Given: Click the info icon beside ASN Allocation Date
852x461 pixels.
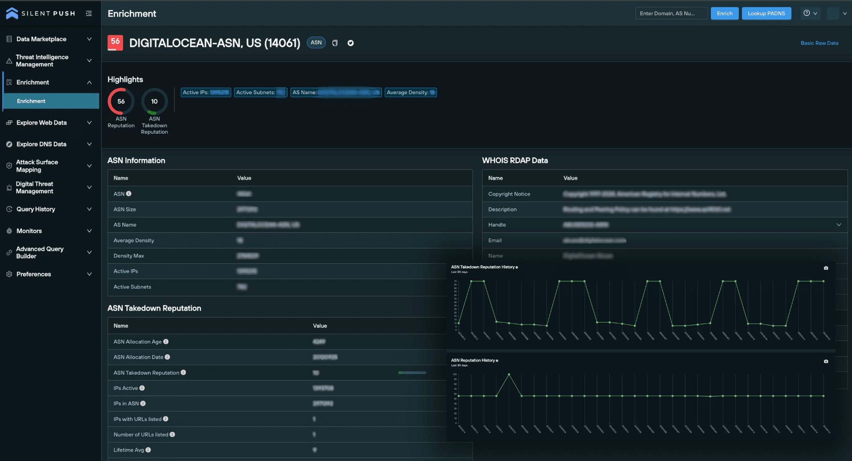Looking at the screenshot, I should coord(167,357).
